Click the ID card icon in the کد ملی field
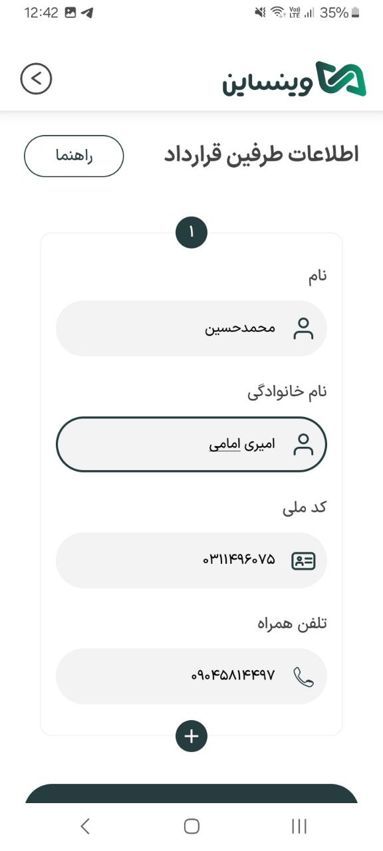Screen dimensions: 383x851 (304, 560)
